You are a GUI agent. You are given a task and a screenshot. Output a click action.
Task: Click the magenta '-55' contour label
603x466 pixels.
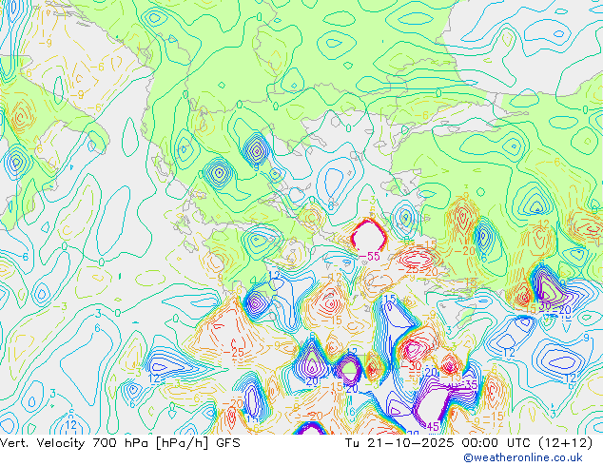pyautogui.click(x=369, y=257)
